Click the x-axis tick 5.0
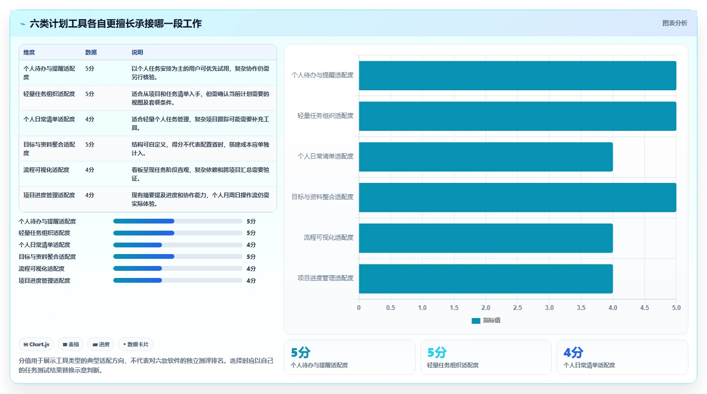 click(x=676, y=308)
